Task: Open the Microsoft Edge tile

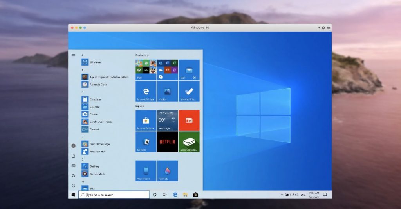Action: [x=146, y=91]
